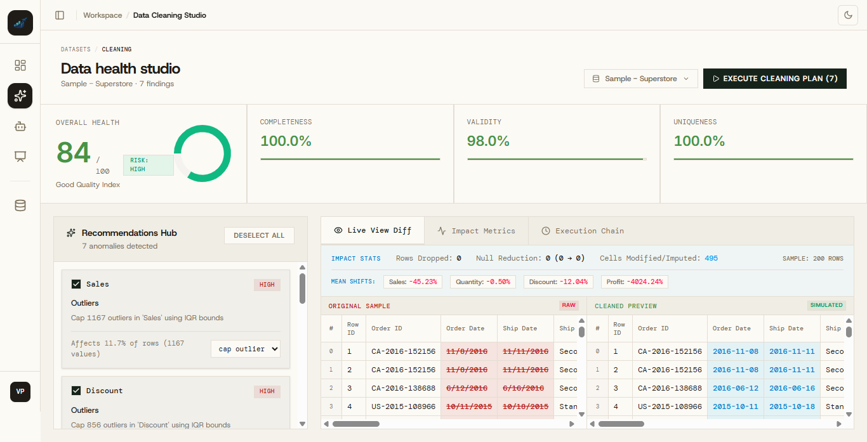Click the cleaned preview scroll left arrow
This screenshot has height=442, width=867.
coord(592,424)
